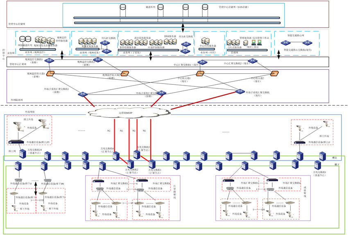
Task: Click the 智能交通核心网 label
Action: coord(296,35)
